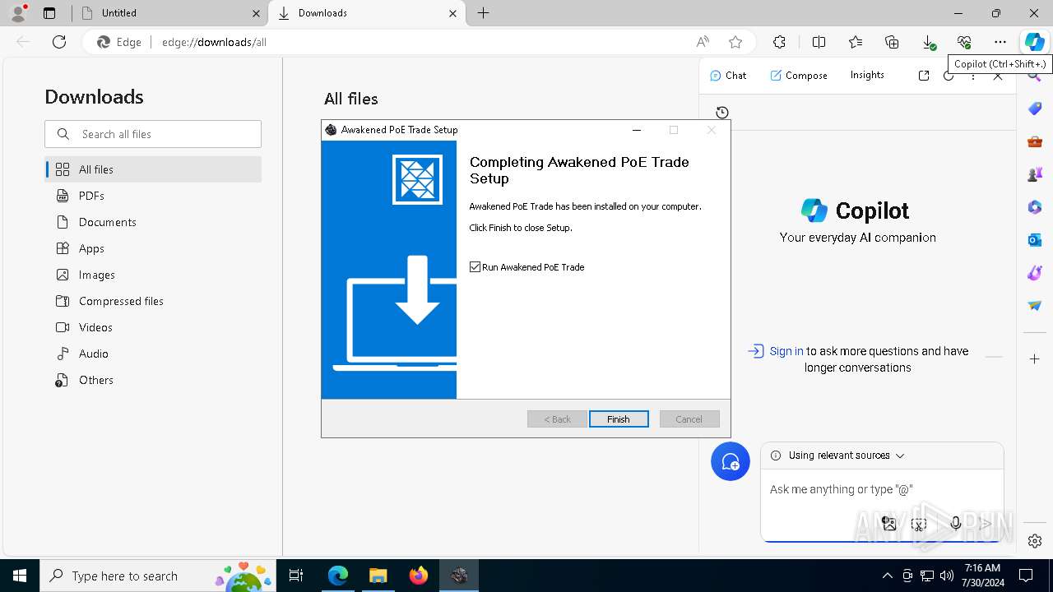Uncheck the Run Awakened PoE Trade checkbox
Image resolution: width=1053 pixels, height=592 pixels.
pyautogui.click(x=475, y=267)
